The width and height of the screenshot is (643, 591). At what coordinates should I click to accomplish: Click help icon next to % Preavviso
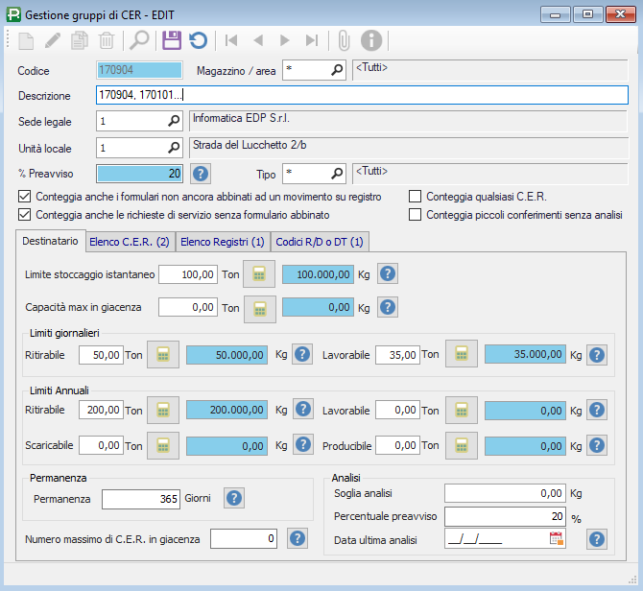pyautogui.click(x=201, y=174)
